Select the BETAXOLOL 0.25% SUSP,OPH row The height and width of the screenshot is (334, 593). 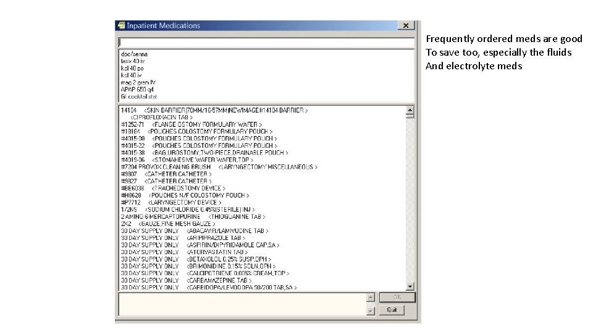point(196,259)
